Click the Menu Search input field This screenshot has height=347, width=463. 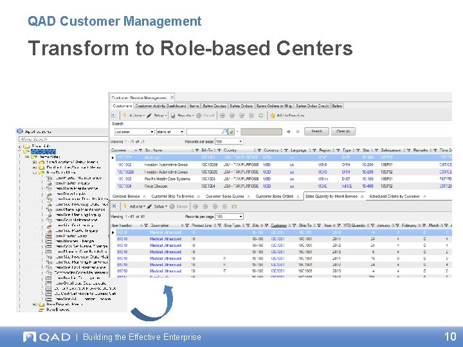63,139
